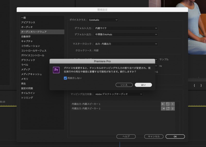Click the キャンセル button in preferences
The width and height of the screenshot is (206, 147).
tap(154, 136)
